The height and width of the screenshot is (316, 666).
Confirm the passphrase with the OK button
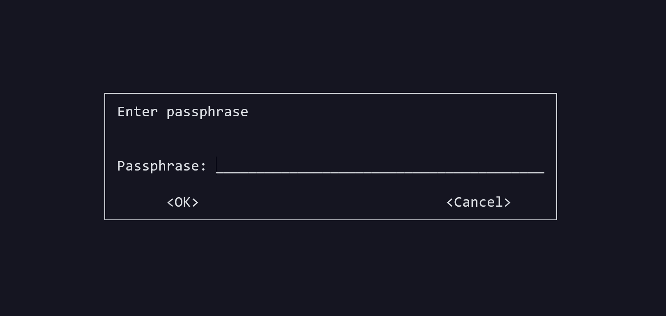click(x=183, y=202)
